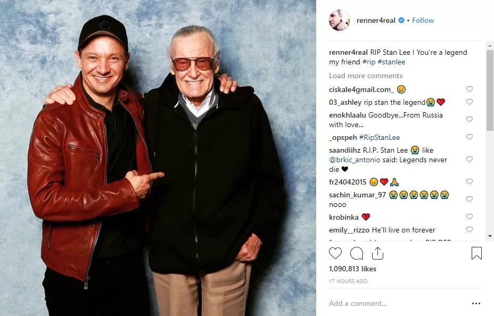494x316 pixels.
Task: Like _opspeh's comment heart
Action: click(469, 137)
